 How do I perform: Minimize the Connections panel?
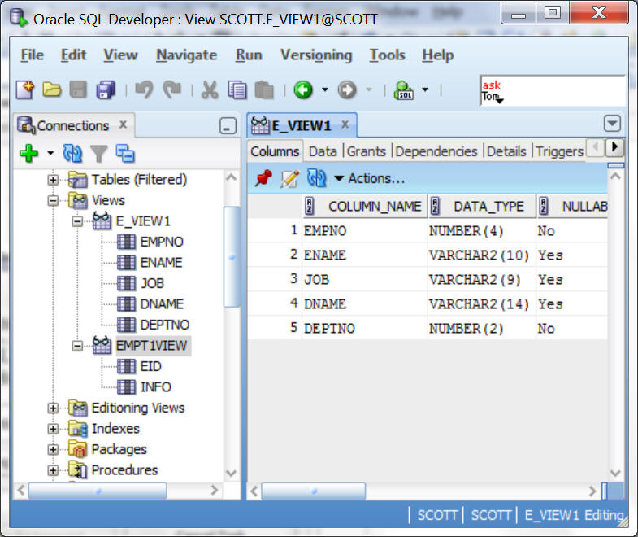point(228,126)
